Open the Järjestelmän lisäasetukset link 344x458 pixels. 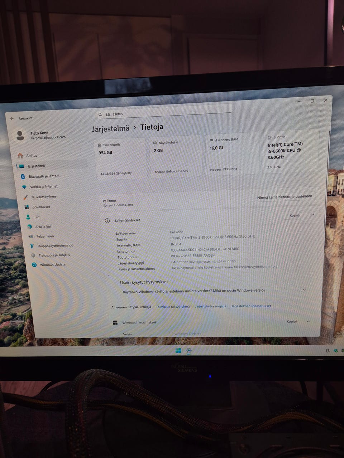[x=251, y=306]
